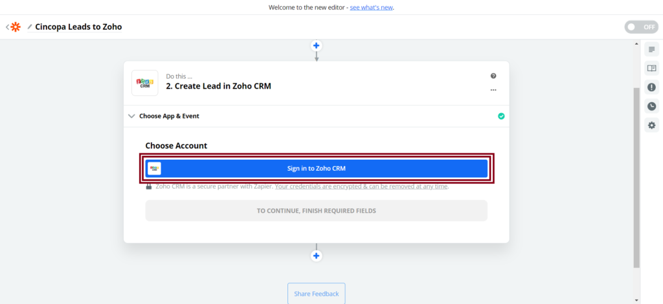Click the Zapier orange logo icon
Screen dimensions: 663x304
pos(16,27)
